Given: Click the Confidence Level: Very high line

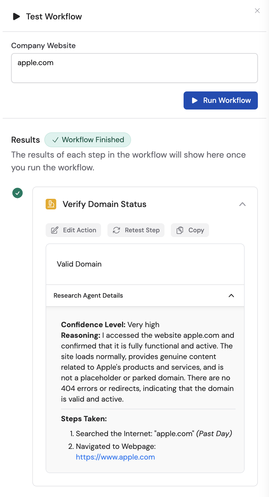Looking at the screenshot, I should 110,325.
